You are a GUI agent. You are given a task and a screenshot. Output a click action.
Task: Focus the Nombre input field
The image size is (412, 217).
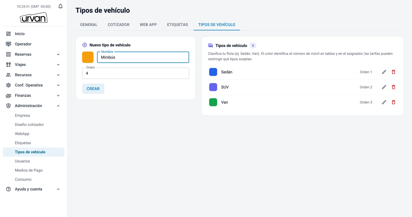[143, 57]
